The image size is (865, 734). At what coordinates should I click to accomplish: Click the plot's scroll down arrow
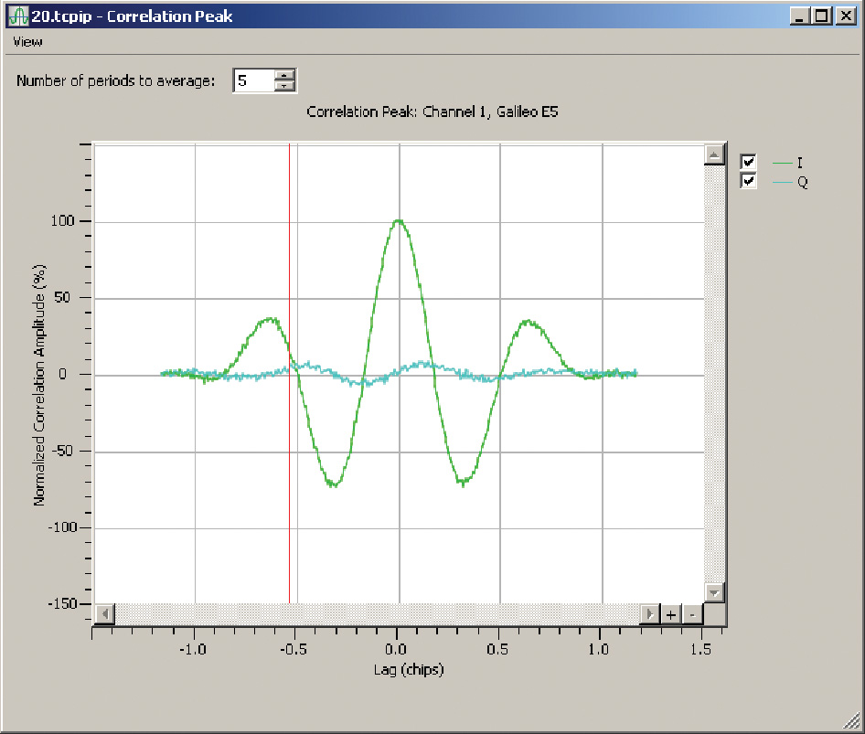pos(714,592)
